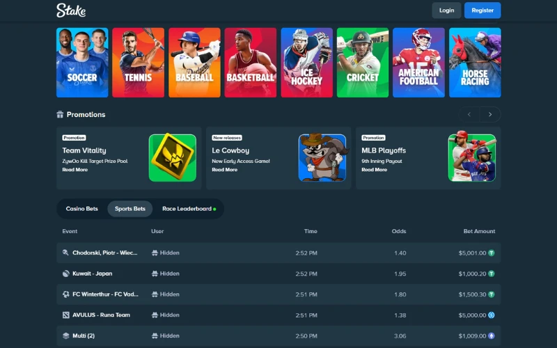Switch to the Casino Bets tab
The image size is (557, 348).
pos(81,209)
